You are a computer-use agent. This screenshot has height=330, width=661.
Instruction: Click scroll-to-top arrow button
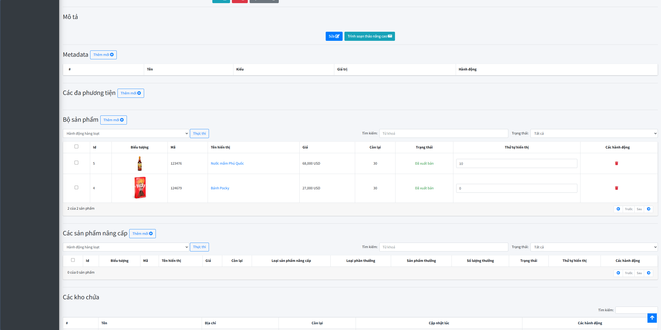[x=652, y=318]
